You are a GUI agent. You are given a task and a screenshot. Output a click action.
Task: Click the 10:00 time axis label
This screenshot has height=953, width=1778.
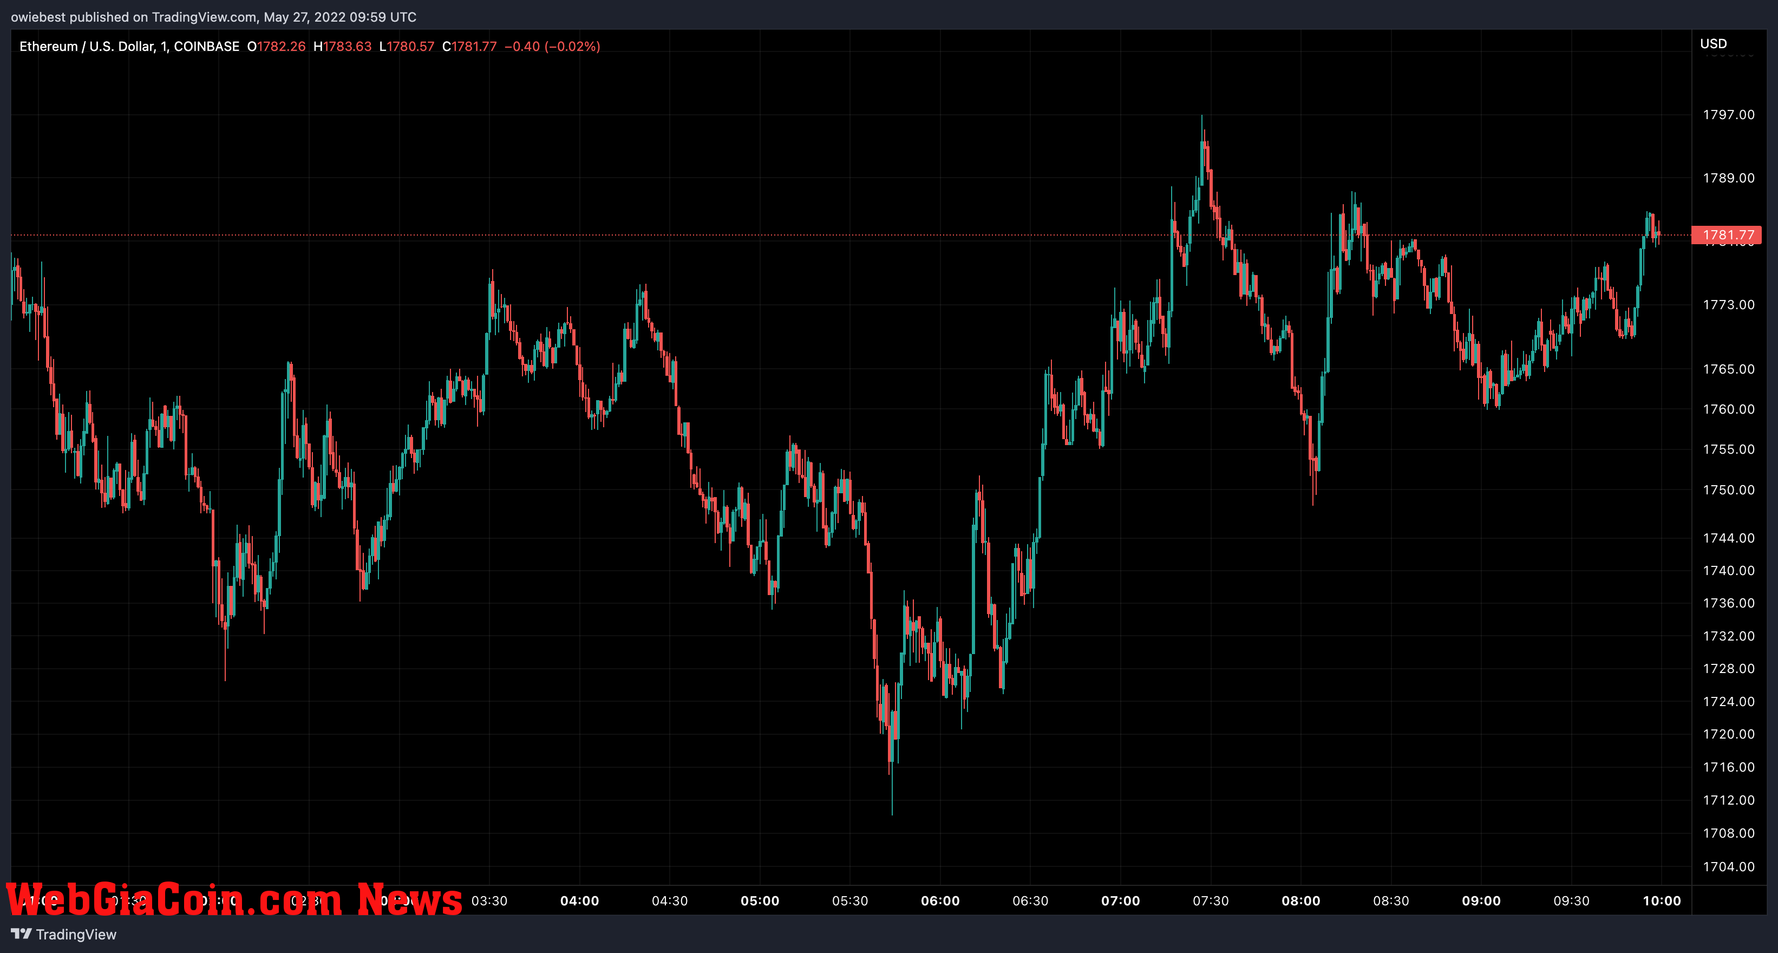tap(1662, 900)
